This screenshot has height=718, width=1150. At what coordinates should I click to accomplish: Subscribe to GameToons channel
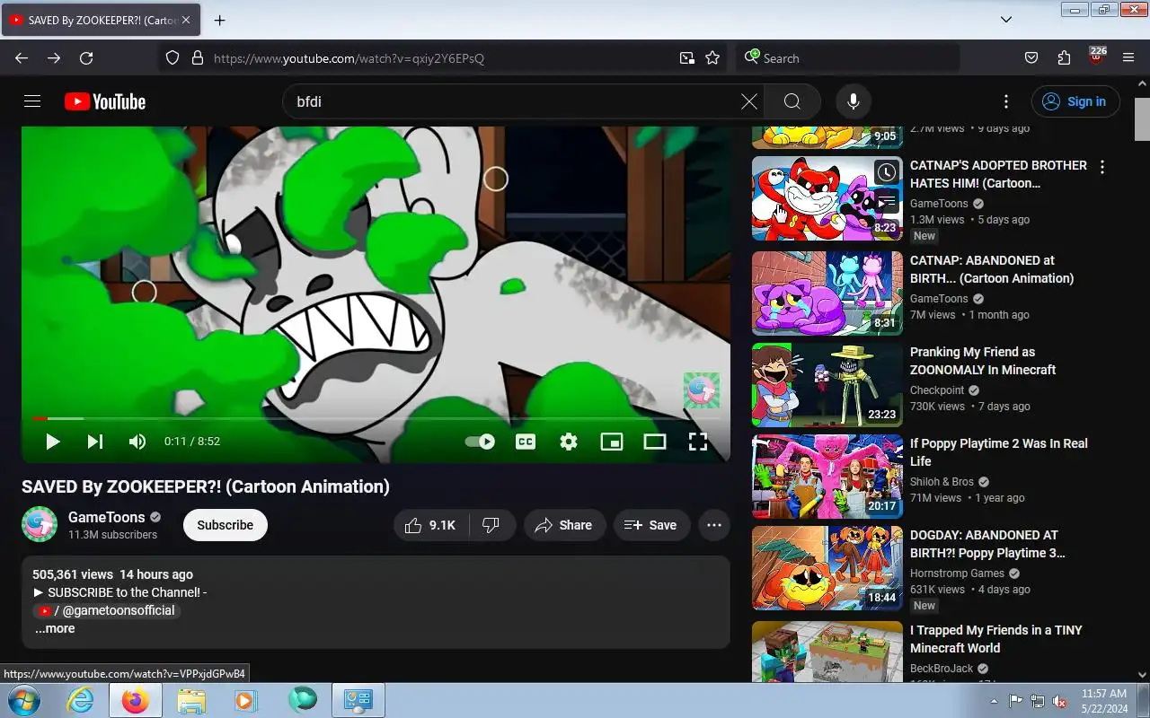(x=226, y=525)
